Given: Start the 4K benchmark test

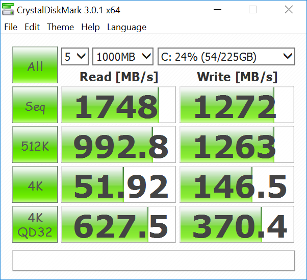Looking at the screenshot, I should pyautogui.click(x=35, y=184).
